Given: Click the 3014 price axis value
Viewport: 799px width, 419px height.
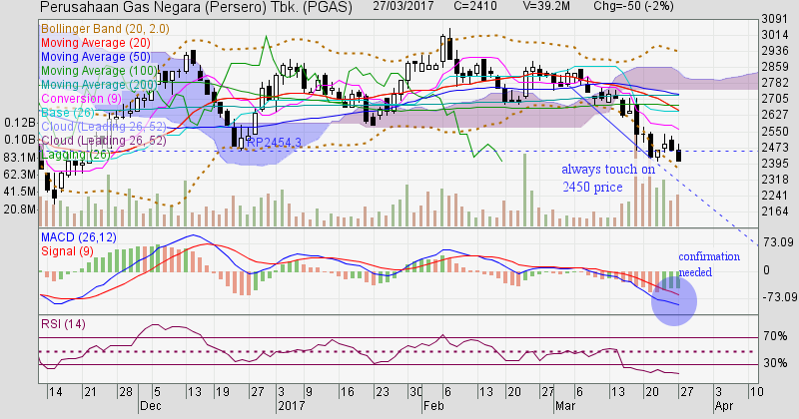Looking at the screenshot, I should coord(775,35).
